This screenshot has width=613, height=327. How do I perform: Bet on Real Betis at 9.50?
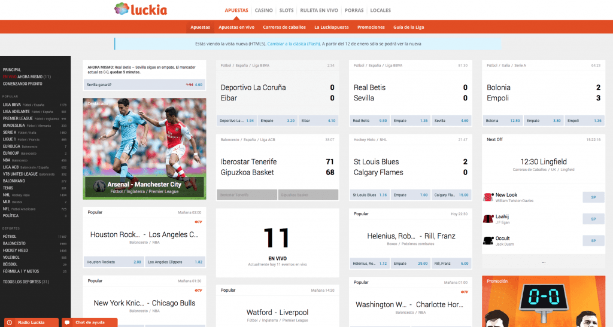point(369,121)
